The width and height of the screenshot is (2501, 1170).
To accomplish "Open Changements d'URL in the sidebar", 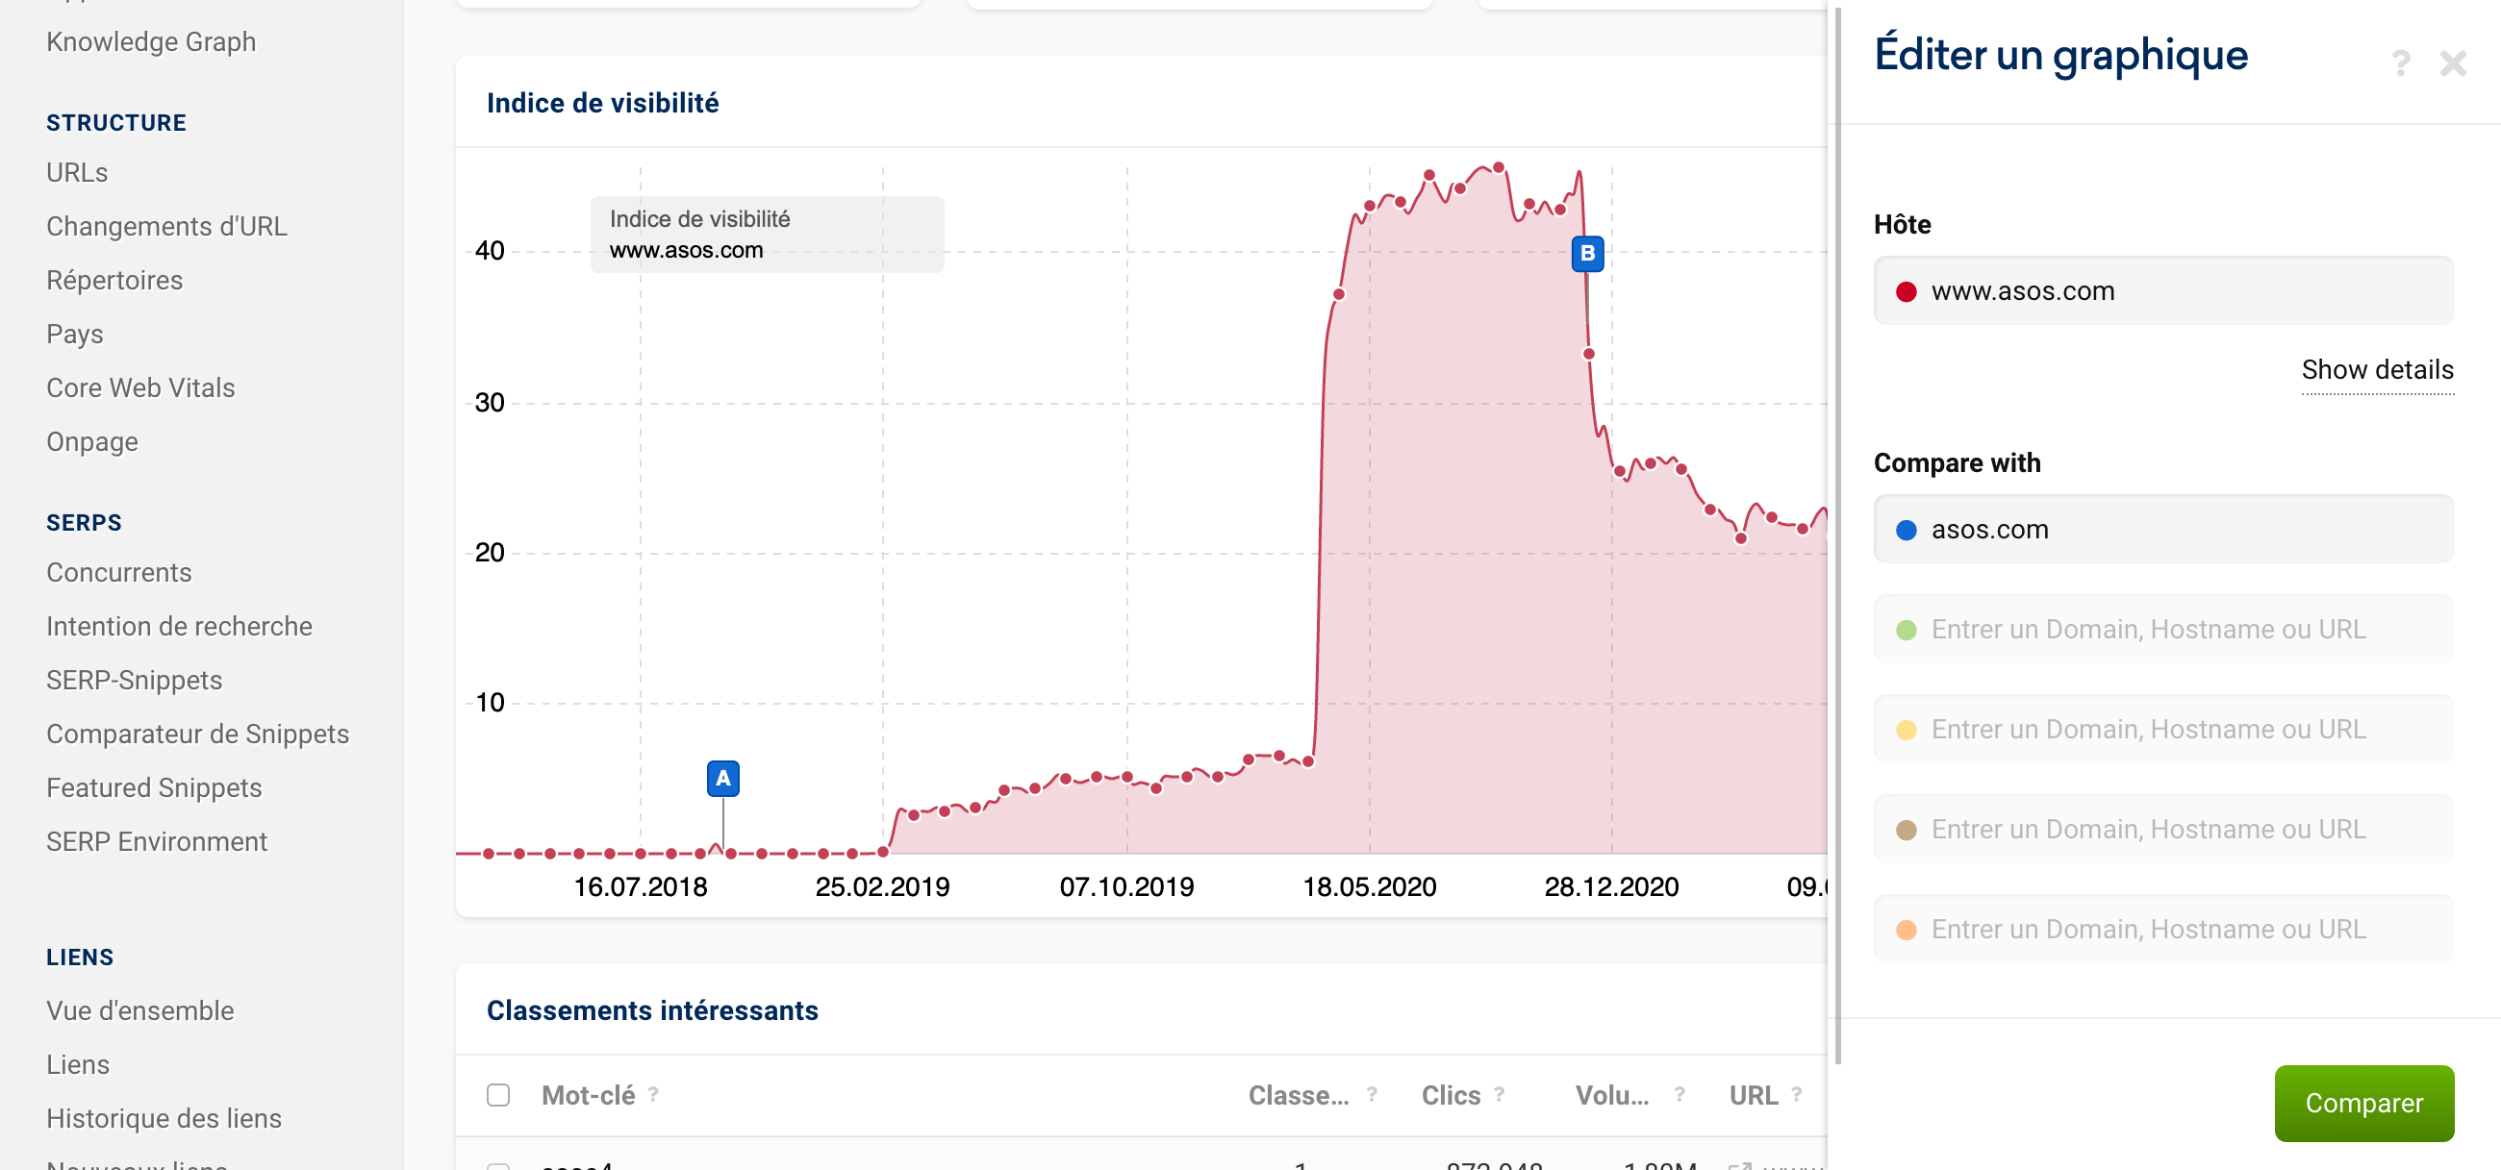I will [x=167, y=226].
